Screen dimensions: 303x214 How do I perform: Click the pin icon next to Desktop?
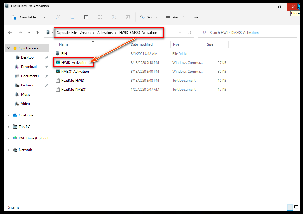[x=47, y=57]
